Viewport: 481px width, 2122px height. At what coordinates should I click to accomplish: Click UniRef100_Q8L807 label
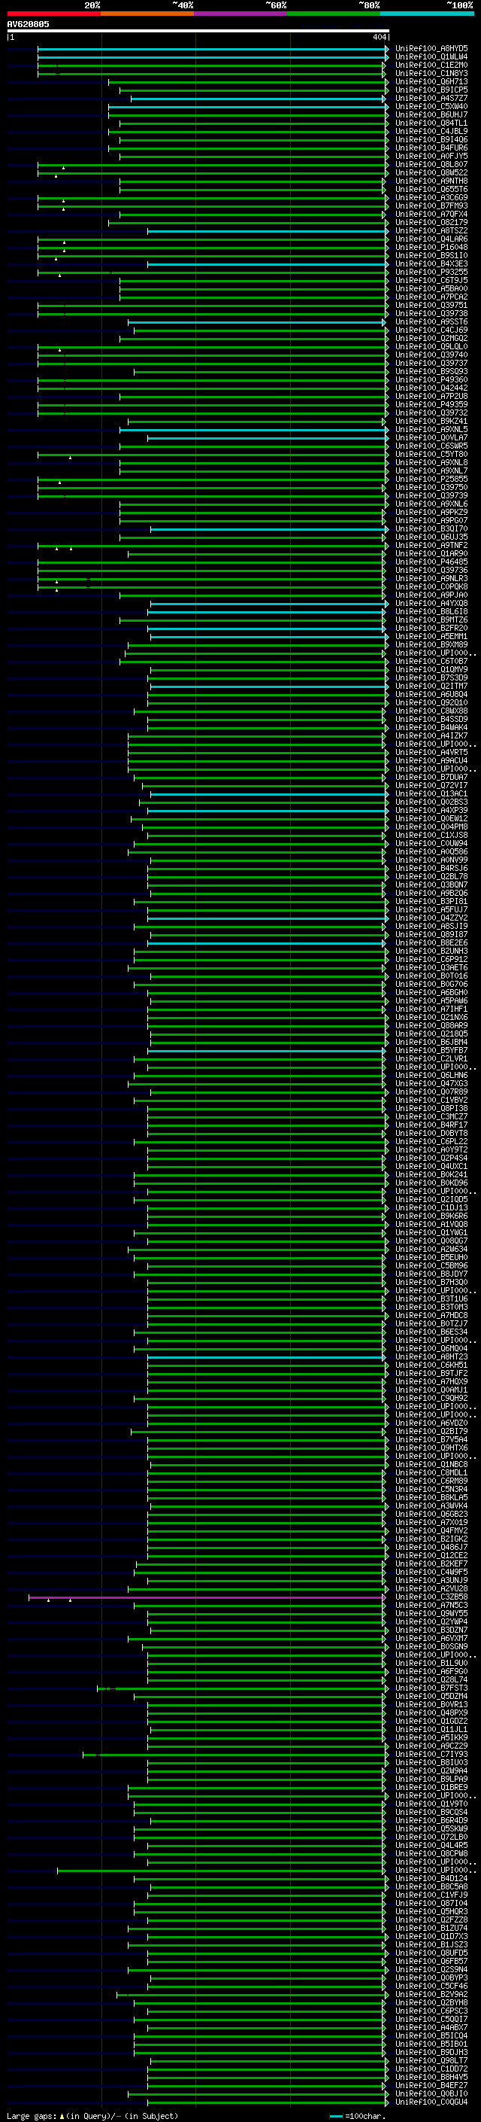point(431,165)
